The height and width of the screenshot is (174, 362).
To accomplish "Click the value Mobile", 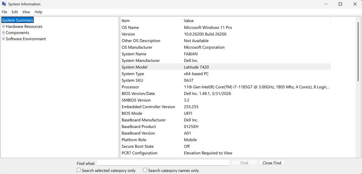I will point(190,140).
